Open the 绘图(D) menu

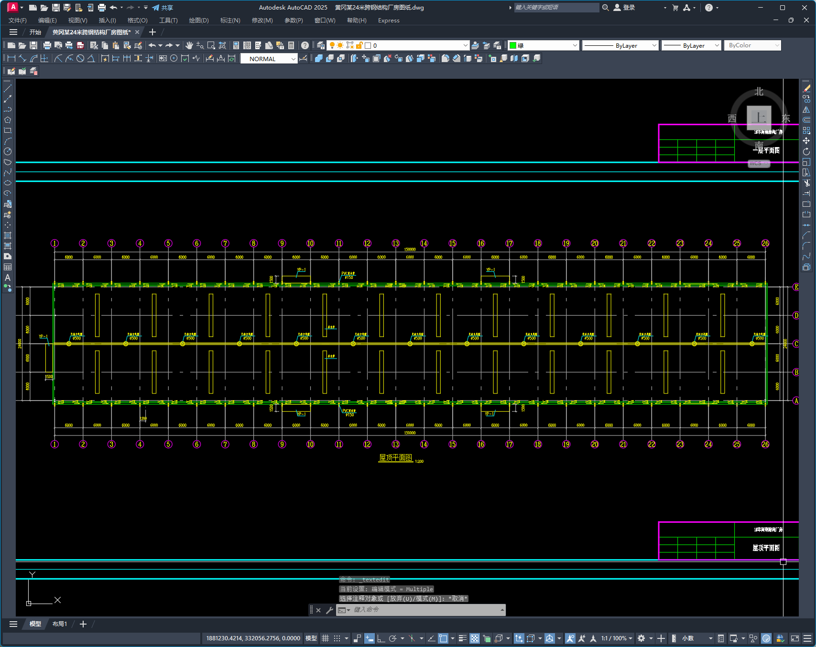[198, 21]
